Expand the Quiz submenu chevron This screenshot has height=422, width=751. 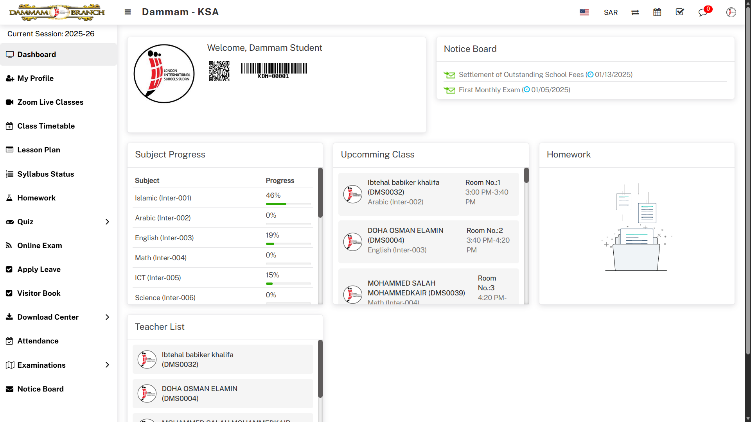click(x=107, y=222)
